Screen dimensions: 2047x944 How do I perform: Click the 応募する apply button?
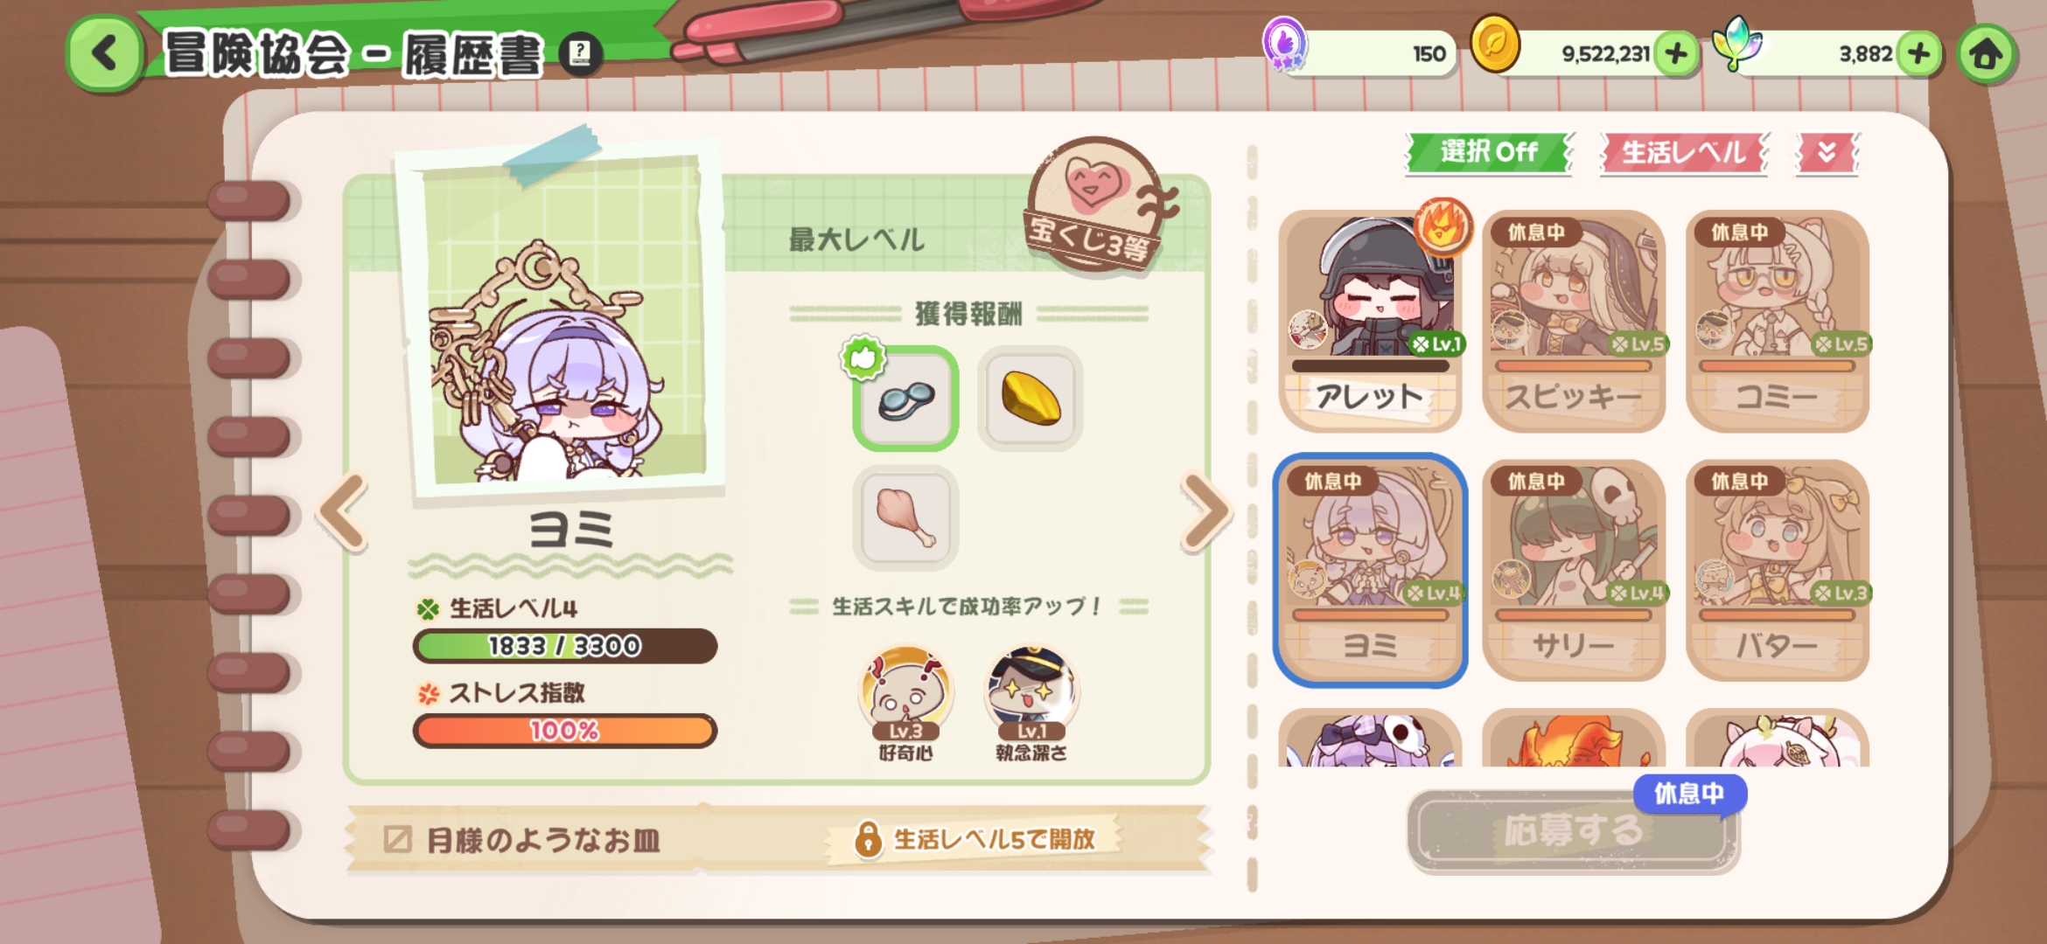(1572, 829)
